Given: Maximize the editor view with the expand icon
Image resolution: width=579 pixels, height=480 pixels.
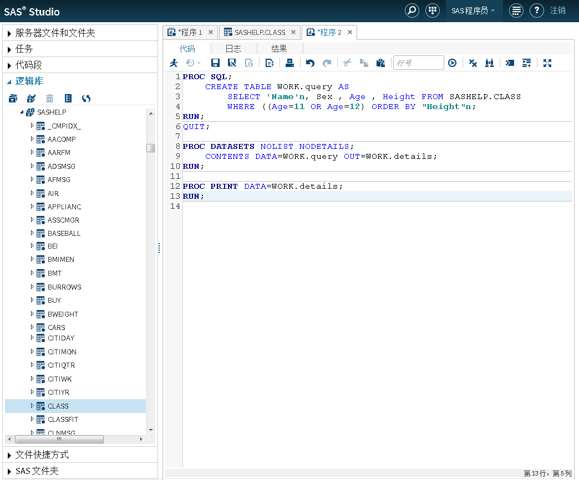Looking at the screenshot, I should (x=547, y=63).
